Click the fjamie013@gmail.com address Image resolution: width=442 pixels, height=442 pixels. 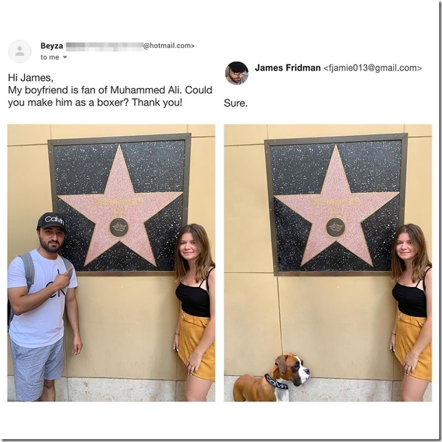pos(373,68)
